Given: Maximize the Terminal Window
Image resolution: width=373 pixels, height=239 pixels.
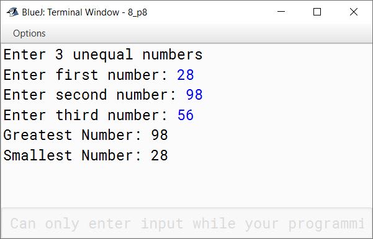Looking at the screenshot, I should pos(317,12).
